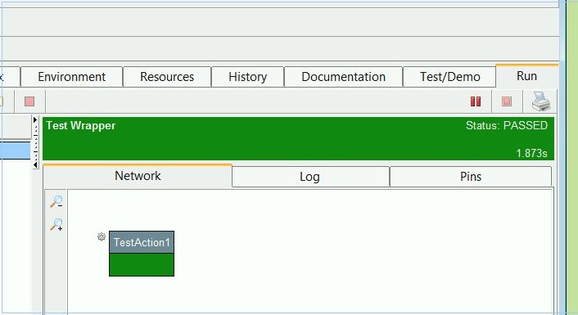
Task: Open the Pins tab
Action: coord(471,177)
